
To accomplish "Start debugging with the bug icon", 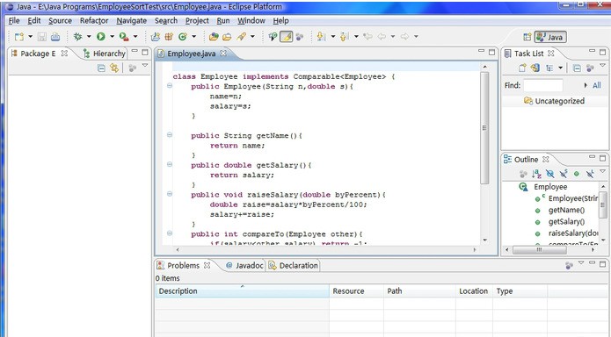I will pyautogui.click(x=78, y=37).
